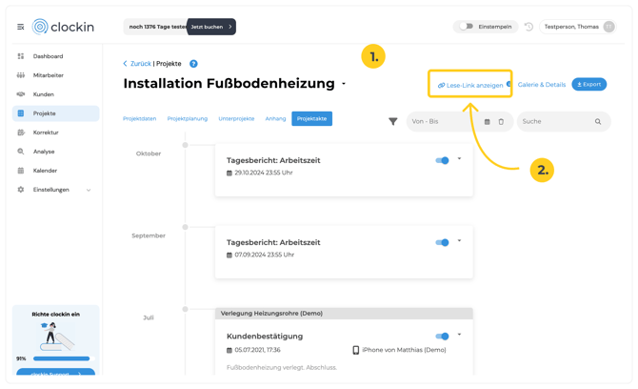
Task: Switch to Unterprojekte tab
Action: tap(236, 119)
